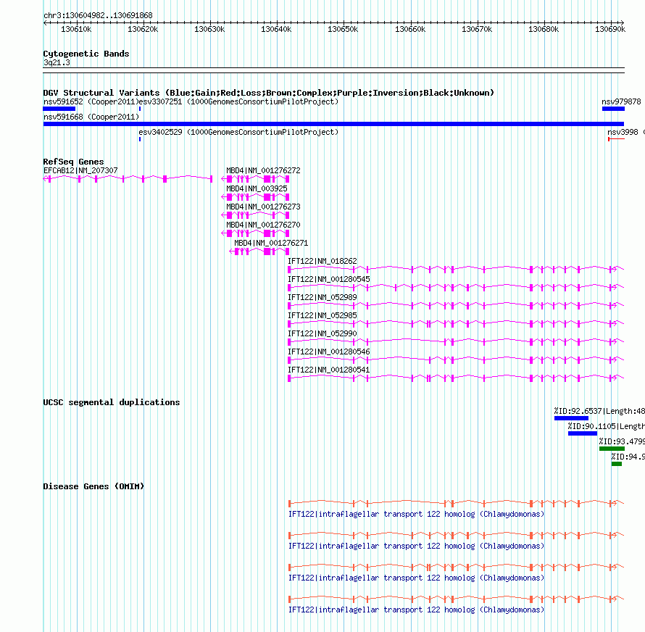Open the nsv591652 (Cooper2011) label
The image size is (645, 632).
(91, 101)
